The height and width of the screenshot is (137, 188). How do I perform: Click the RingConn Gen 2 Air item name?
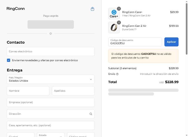[x=134, y=26]
